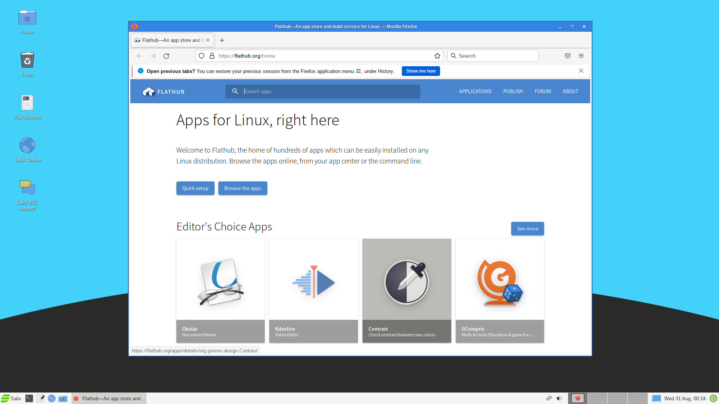Click the green logout panel icon
Image resolution: width=719 pixels, height=404 pixels.
click(x=713, y=398)
